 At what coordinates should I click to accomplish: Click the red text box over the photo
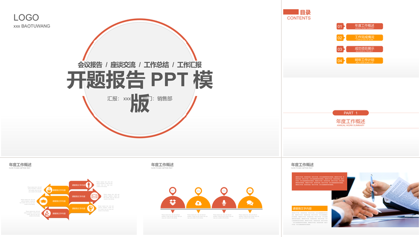click(x=319, y=182)
